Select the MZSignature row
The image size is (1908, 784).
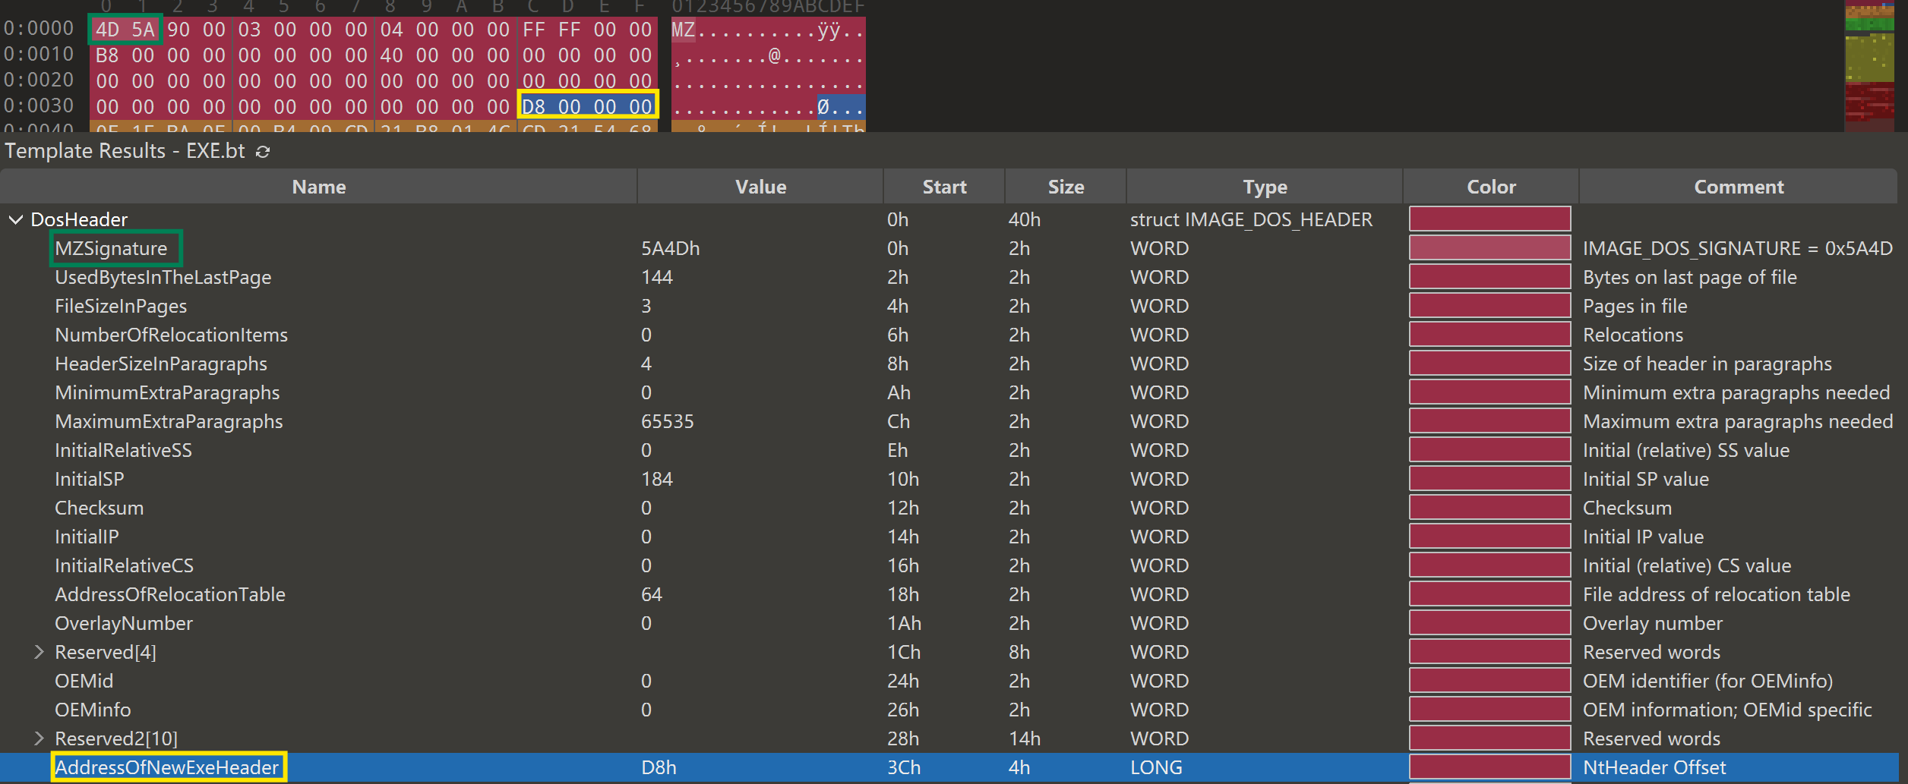click(x=112, y=249)
